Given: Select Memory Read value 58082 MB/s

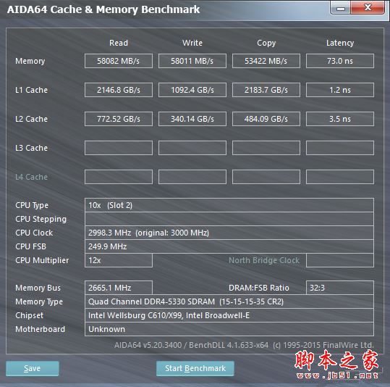Looking at the screenshot, I should [x=119, y=61].
